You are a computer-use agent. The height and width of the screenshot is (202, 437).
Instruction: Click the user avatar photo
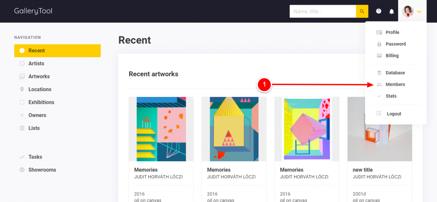[408, 11]
